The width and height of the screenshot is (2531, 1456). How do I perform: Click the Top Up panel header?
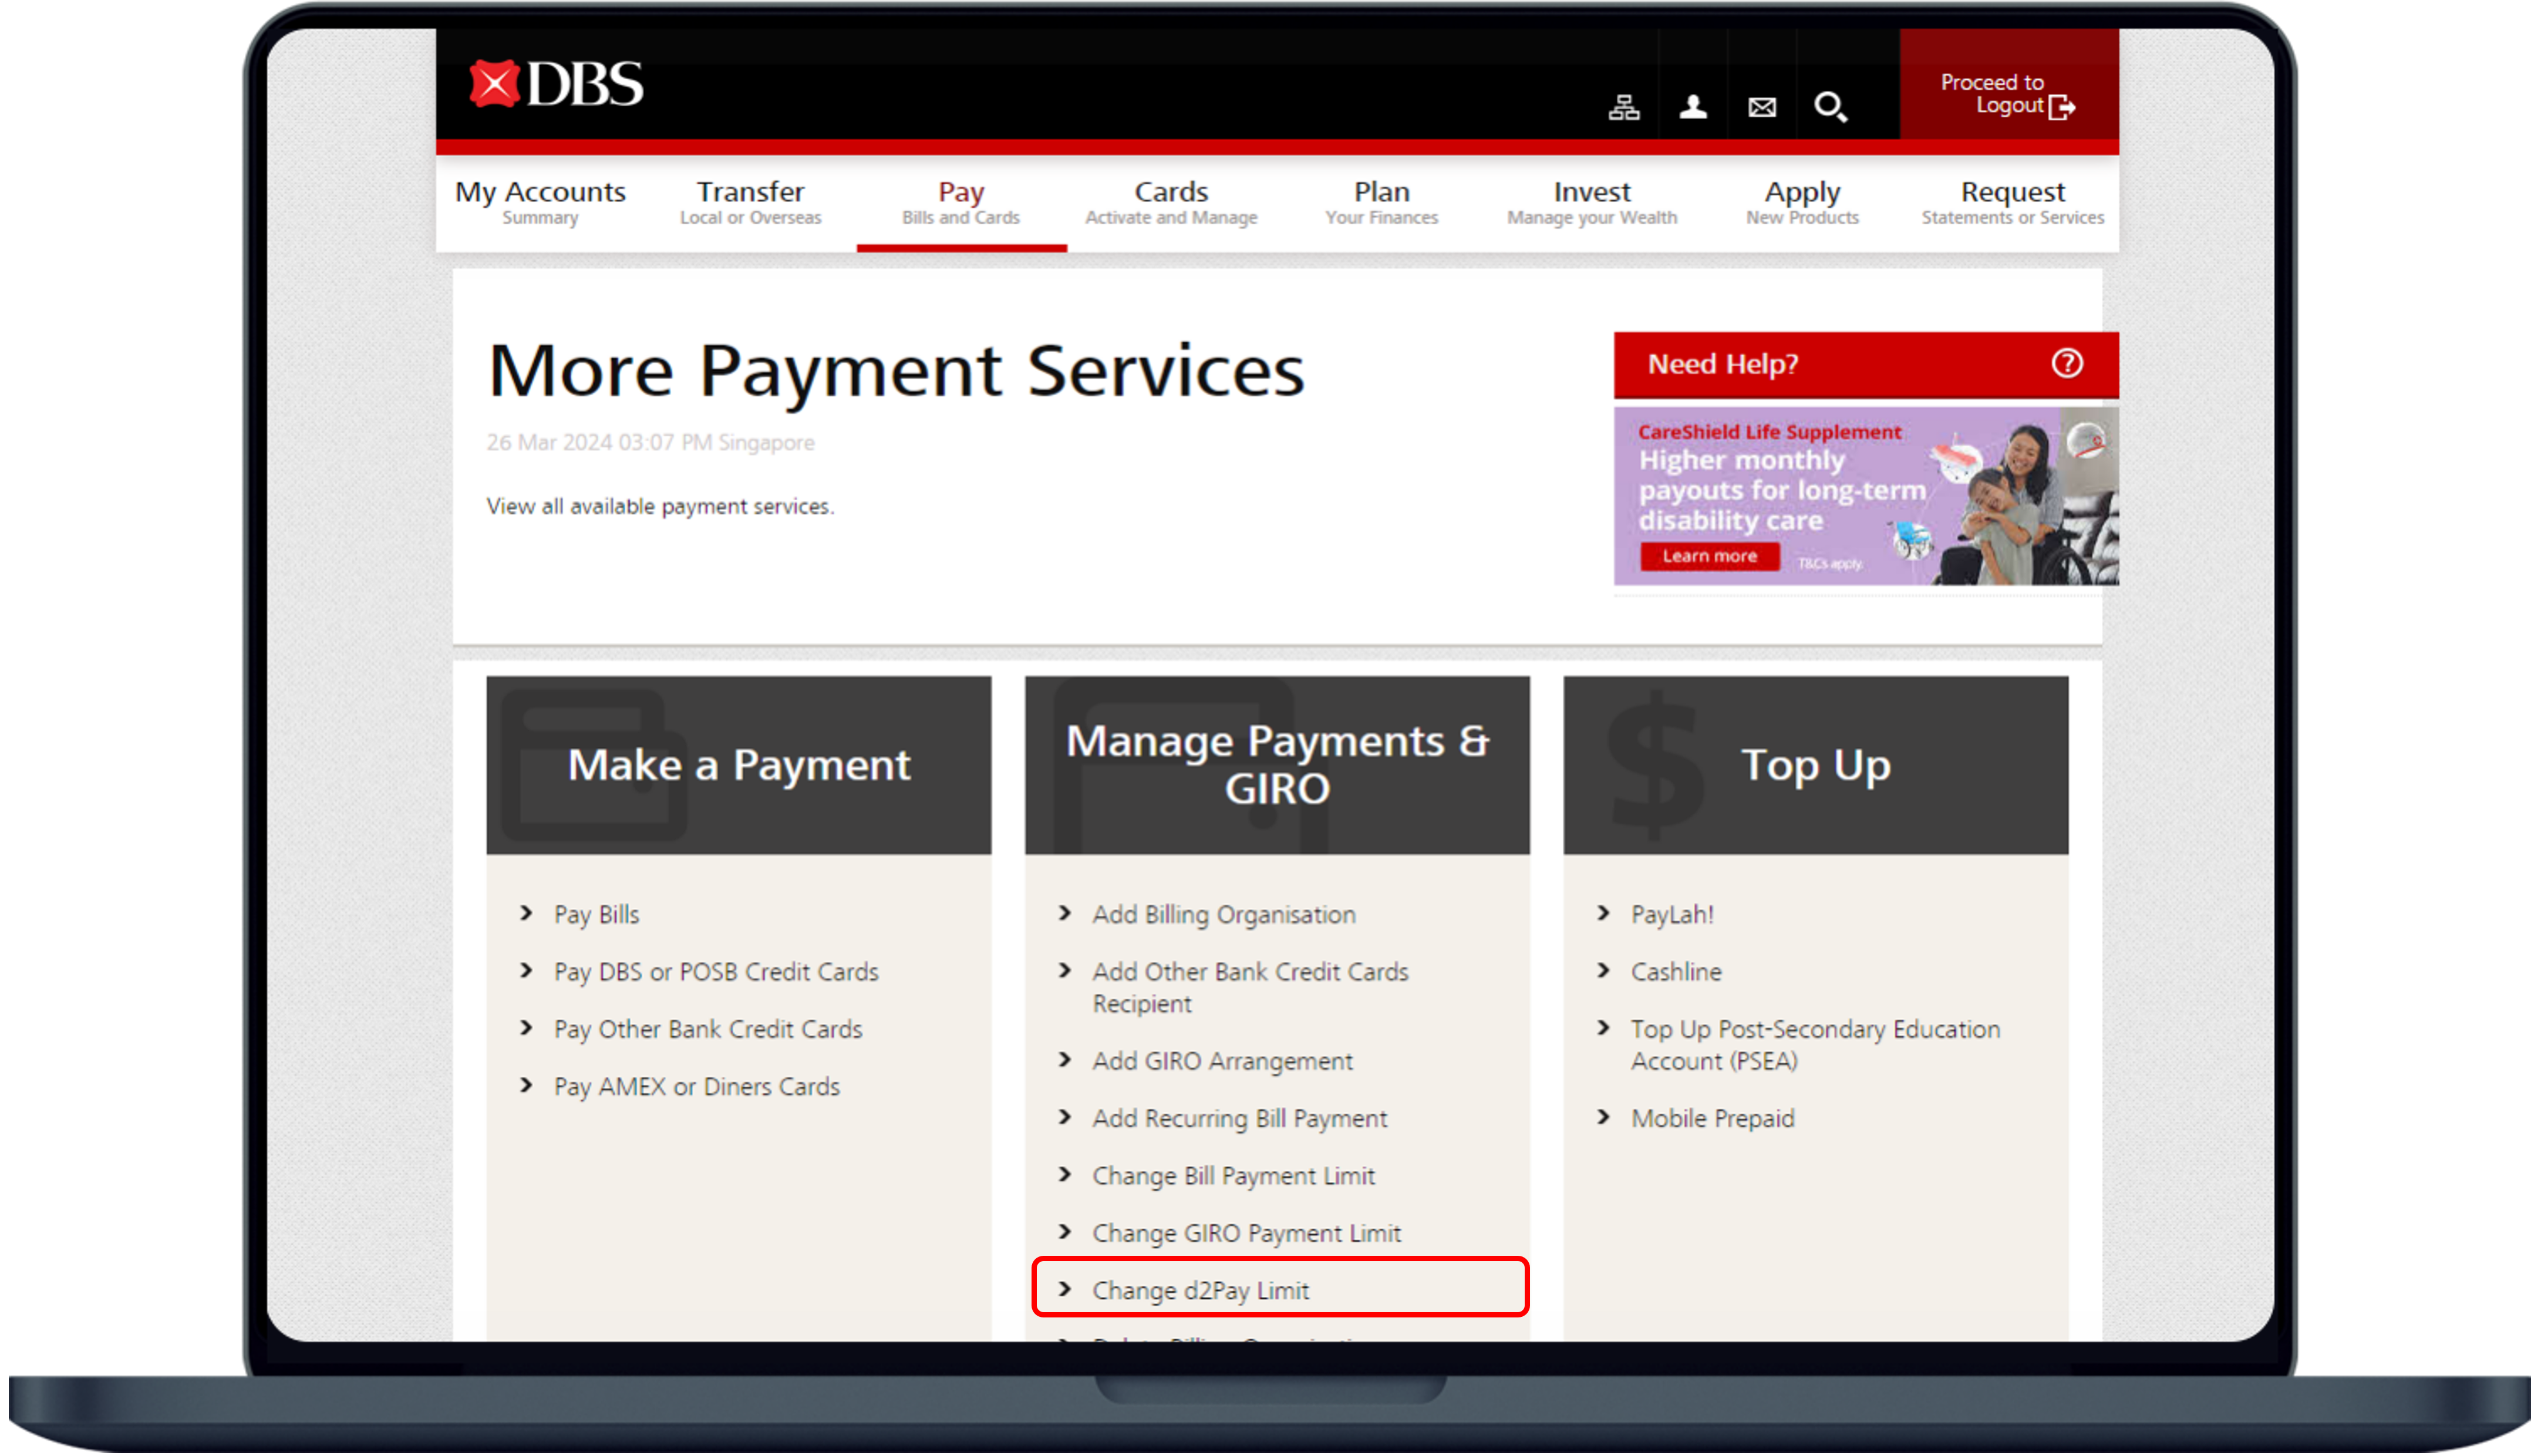[x=1815, y=765]
